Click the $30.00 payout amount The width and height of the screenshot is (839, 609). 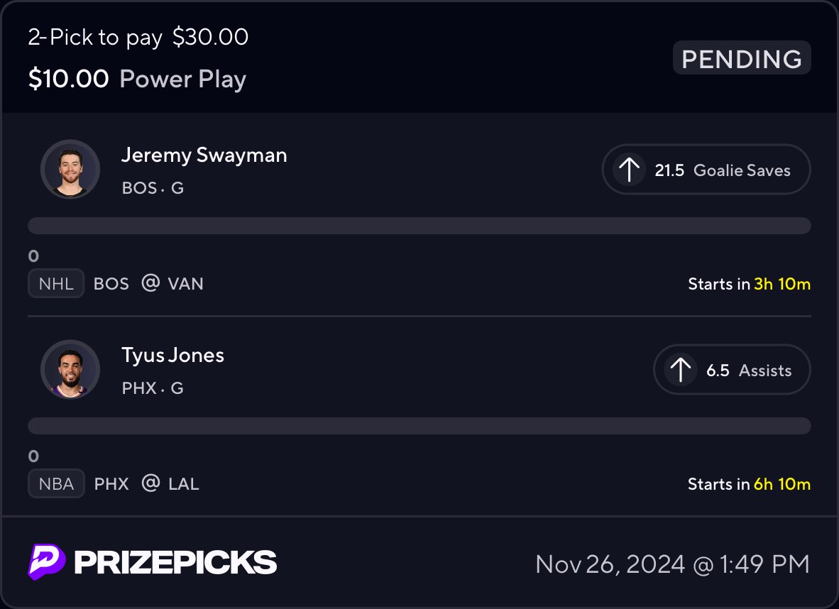(x=211, y=38)
